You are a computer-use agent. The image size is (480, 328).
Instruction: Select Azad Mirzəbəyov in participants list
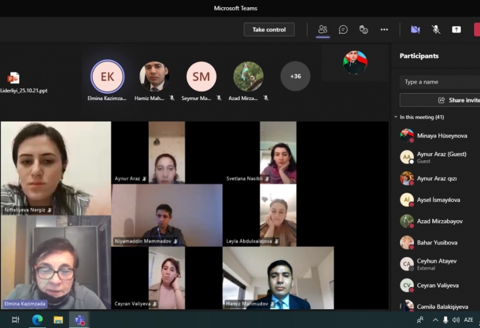pyautogui.click(x=437, y=221)
